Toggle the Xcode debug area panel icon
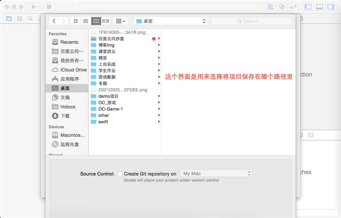Image resolution: width=341 pixels, height=218 pixels. 319,7
